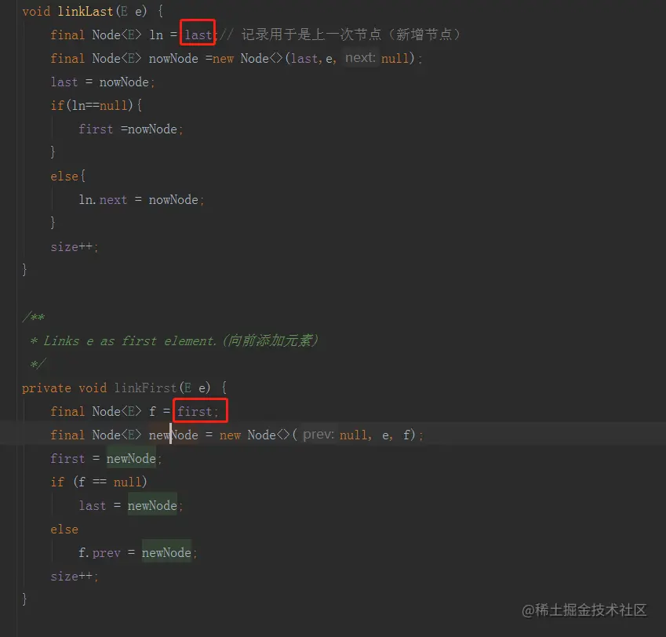Screen dimensions: 666x637
Task: Click the first 'size++;' in linkLast
Action: click(75, 246)
